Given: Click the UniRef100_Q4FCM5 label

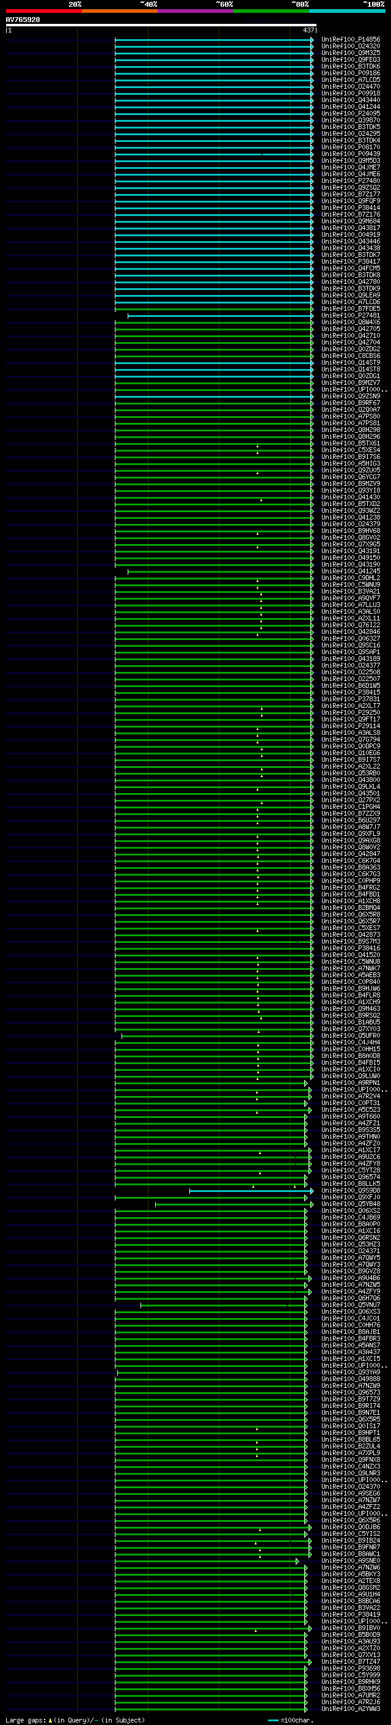Looking at the screenshot, I should (350, 269).
